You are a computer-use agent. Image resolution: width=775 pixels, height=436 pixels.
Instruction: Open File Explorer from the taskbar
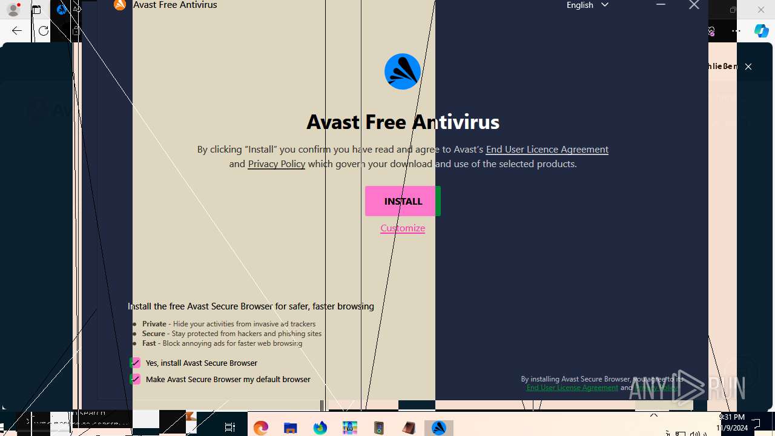pyautogui.click(x=291, y=428)
